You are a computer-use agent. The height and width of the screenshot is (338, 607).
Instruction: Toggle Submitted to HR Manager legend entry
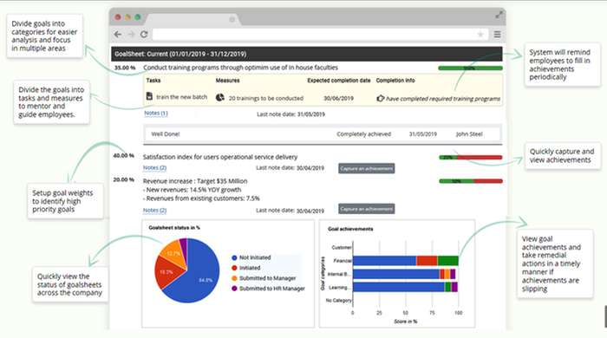coord(268,289)
